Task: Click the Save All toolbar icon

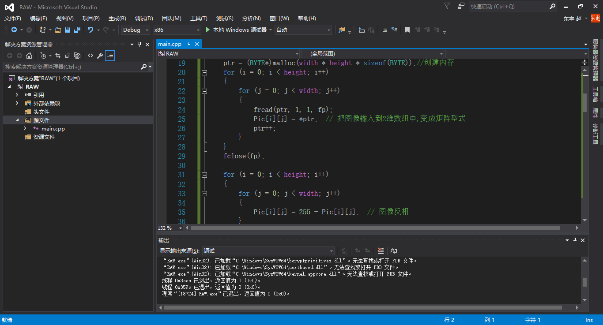Action: coord(77,30)
